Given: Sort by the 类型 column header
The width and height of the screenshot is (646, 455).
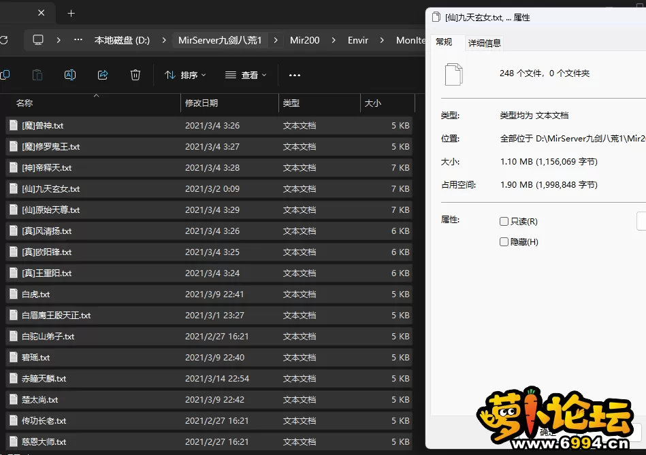Looking at the screenshot, I should [291, 103].
